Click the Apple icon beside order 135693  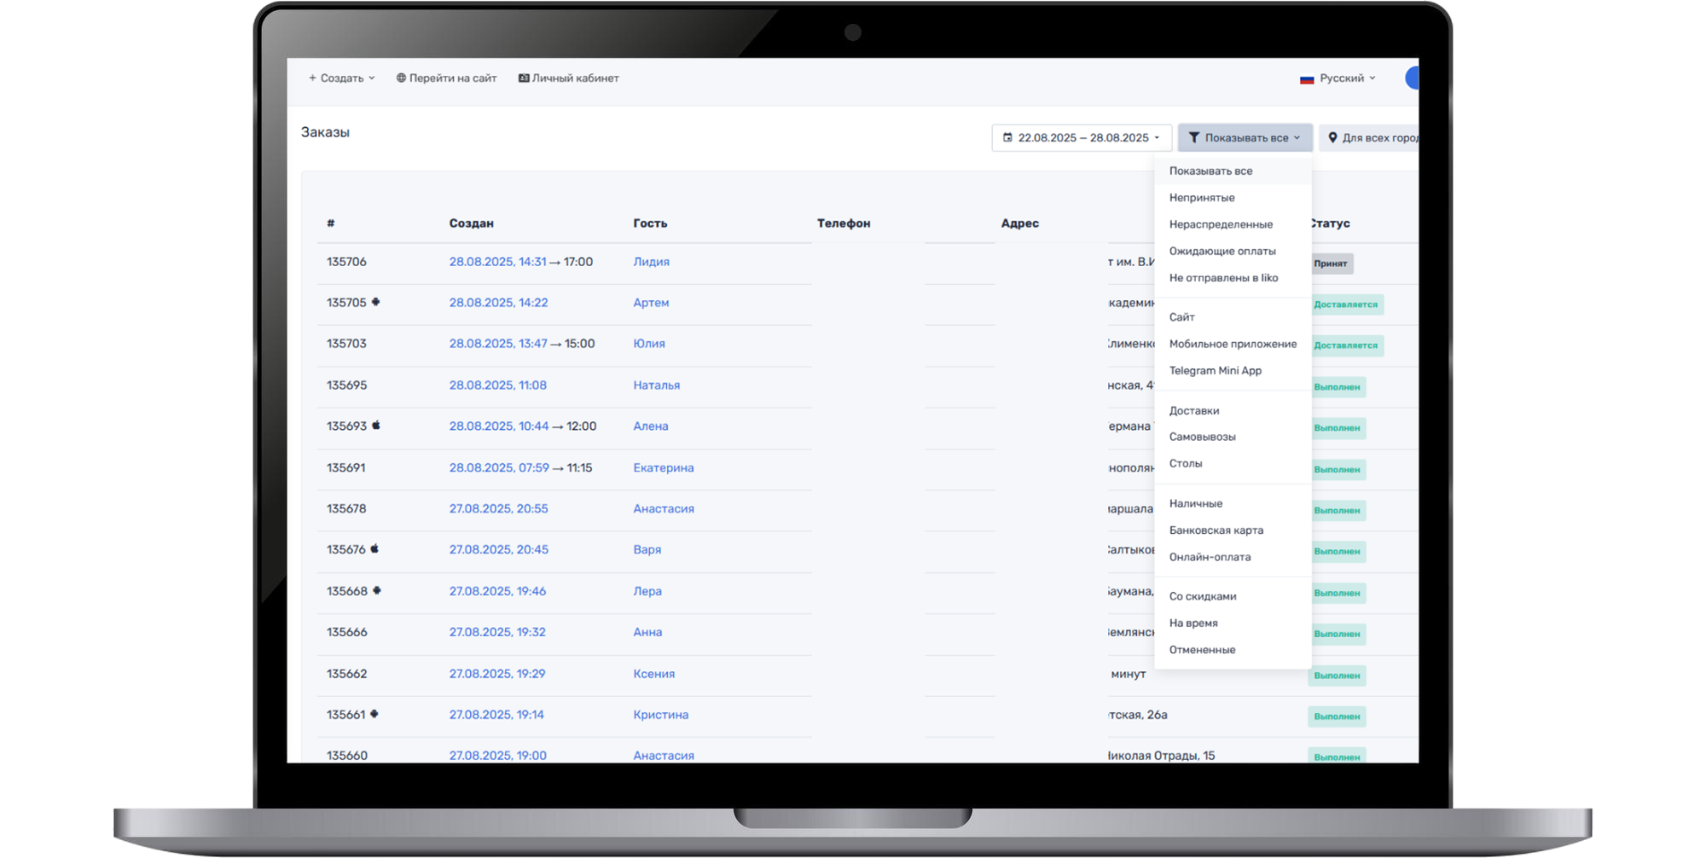tap(376, 426)
